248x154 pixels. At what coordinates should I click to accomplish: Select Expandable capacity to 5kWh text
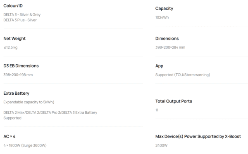[29, 102]
